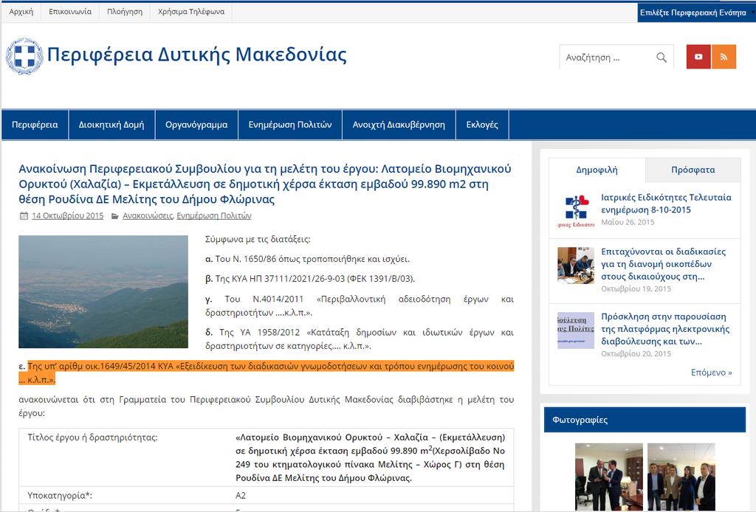
Task: Click the search magnifier icon
Action: click(x=661, y=58)
